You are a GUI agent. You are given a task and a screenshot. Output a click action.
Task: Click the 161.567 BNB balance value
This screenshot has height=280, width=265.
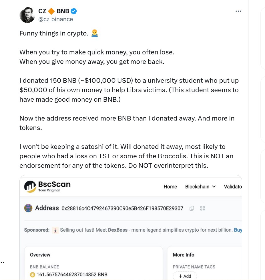click(x=71, y=275)
